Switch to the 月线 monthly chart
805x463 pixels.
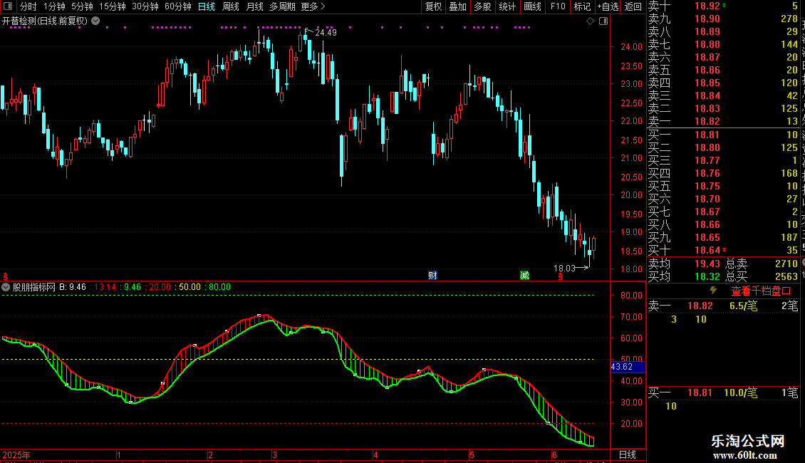coord(254,6)
